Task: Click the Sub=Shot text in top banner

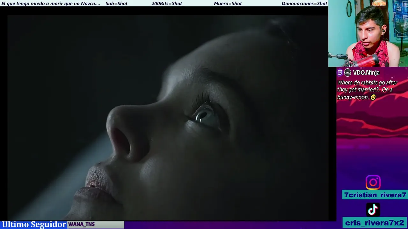Action: pyautogui.click(x=116, y=3)
